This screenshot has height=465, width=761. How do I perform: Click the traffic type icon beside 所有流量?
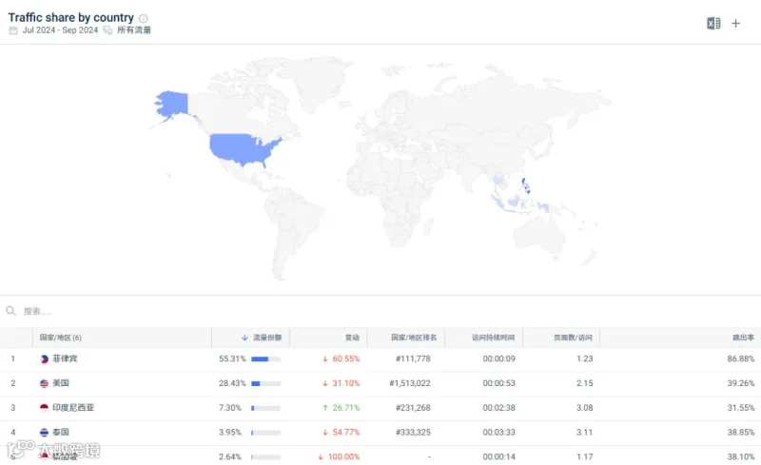(107, 30)
